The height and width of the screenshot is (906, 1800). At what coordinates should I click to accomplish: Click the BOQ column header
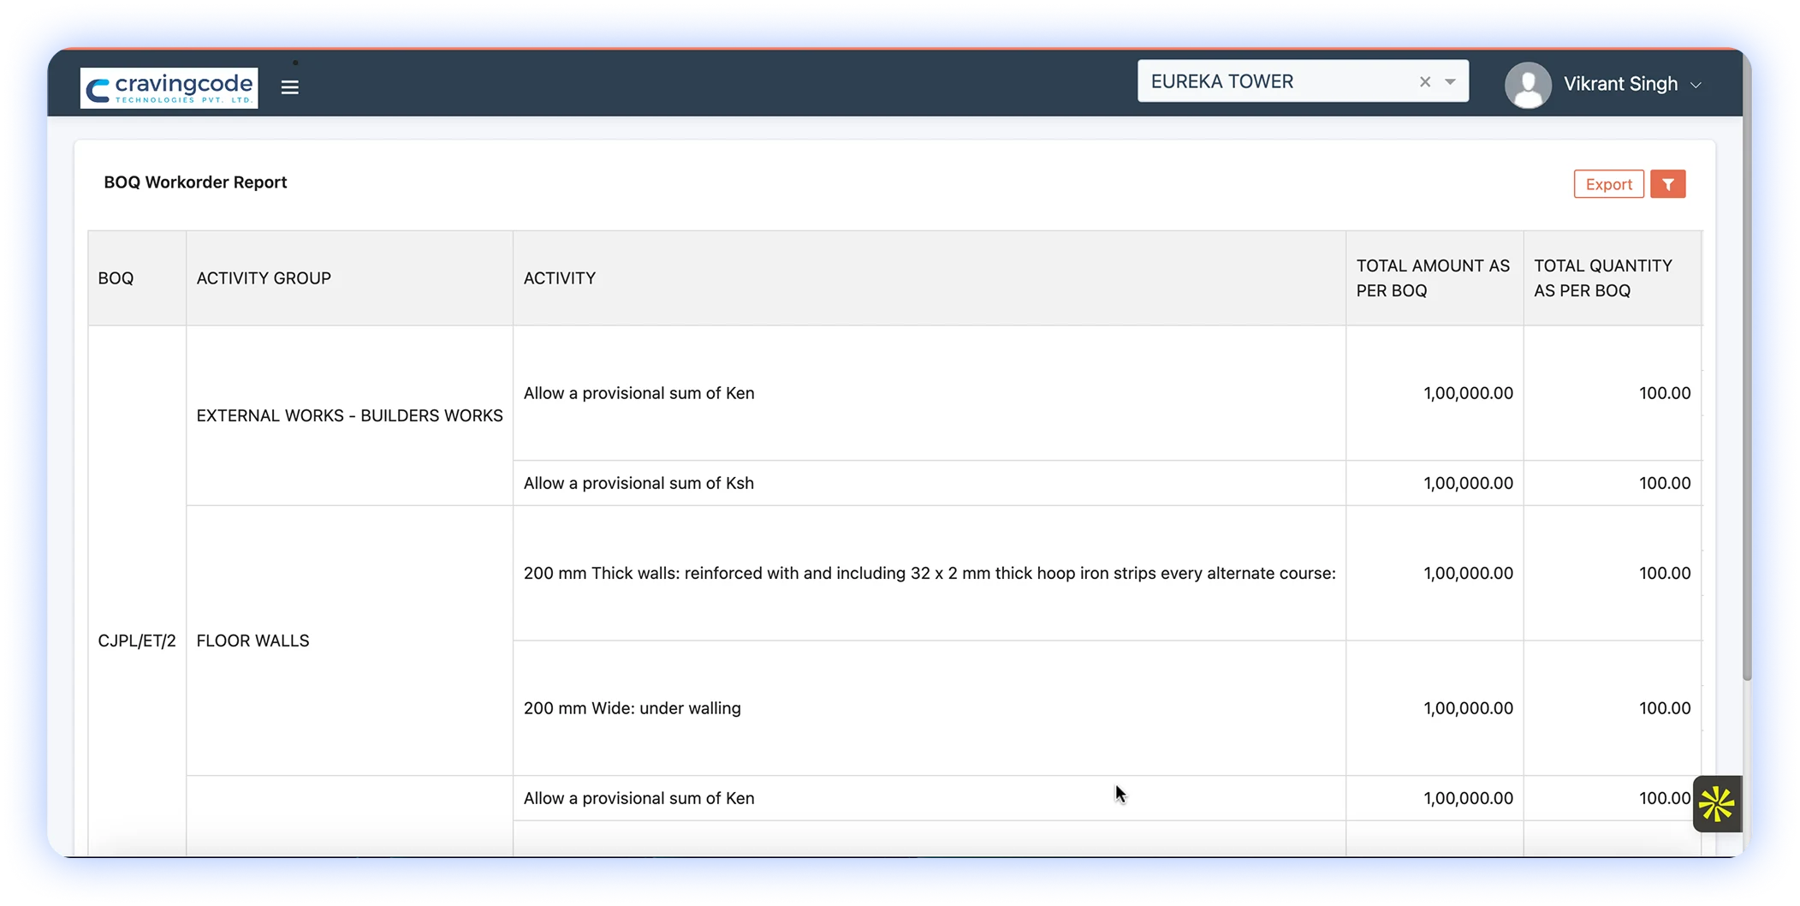tap(137, 278)
